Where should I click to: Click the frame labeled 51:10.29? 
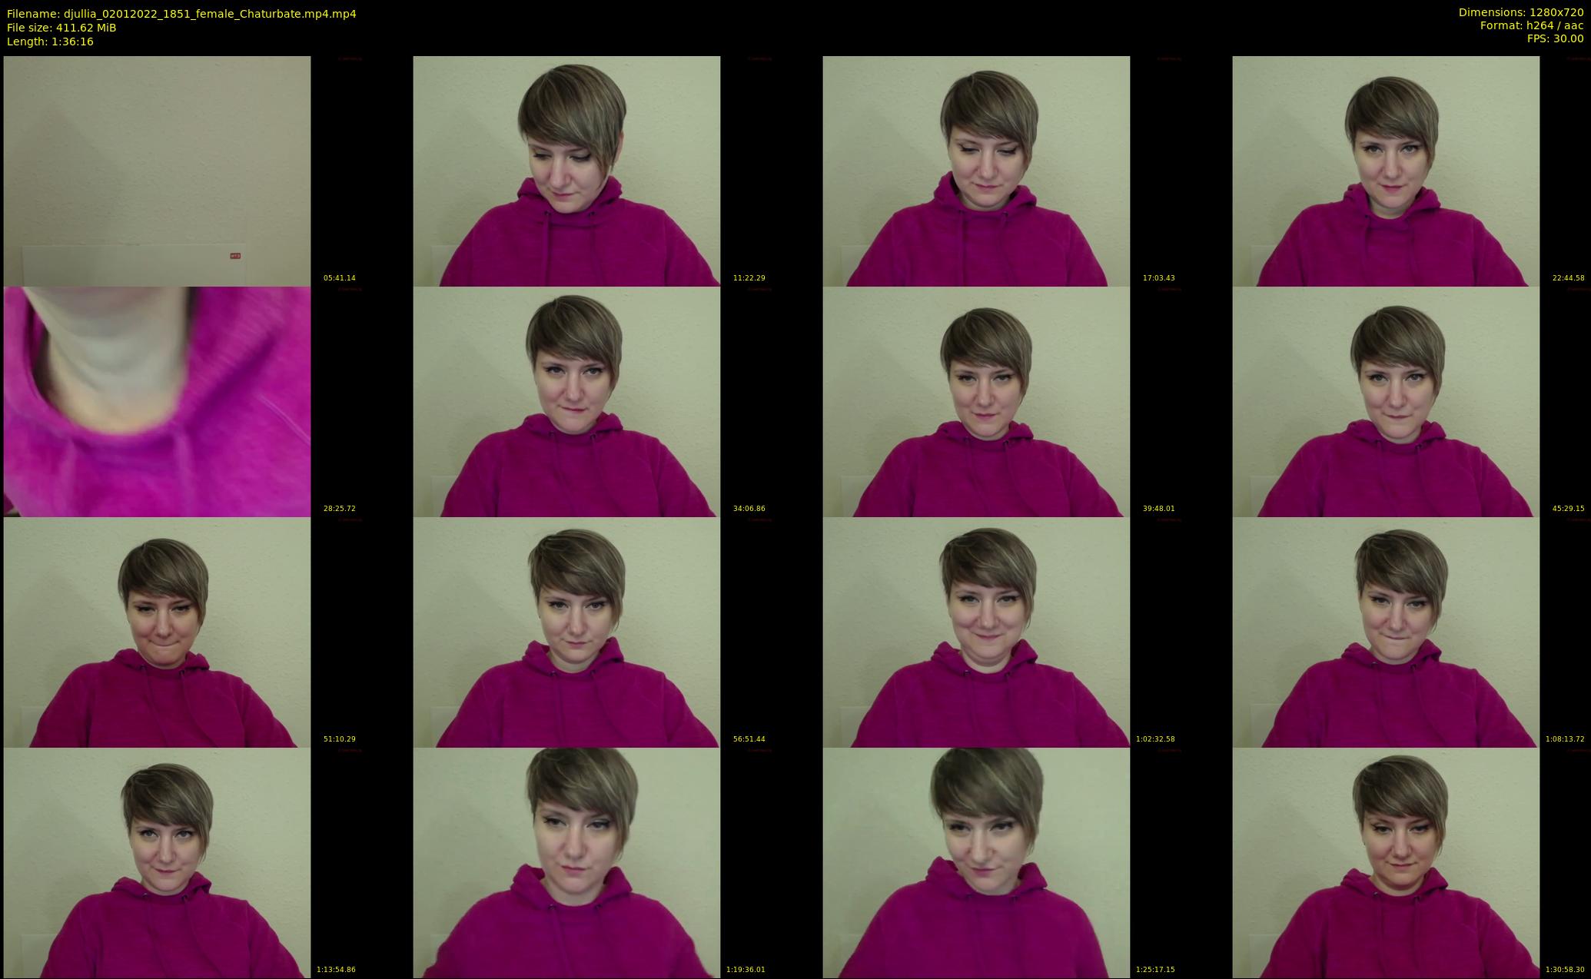point(157,632)
